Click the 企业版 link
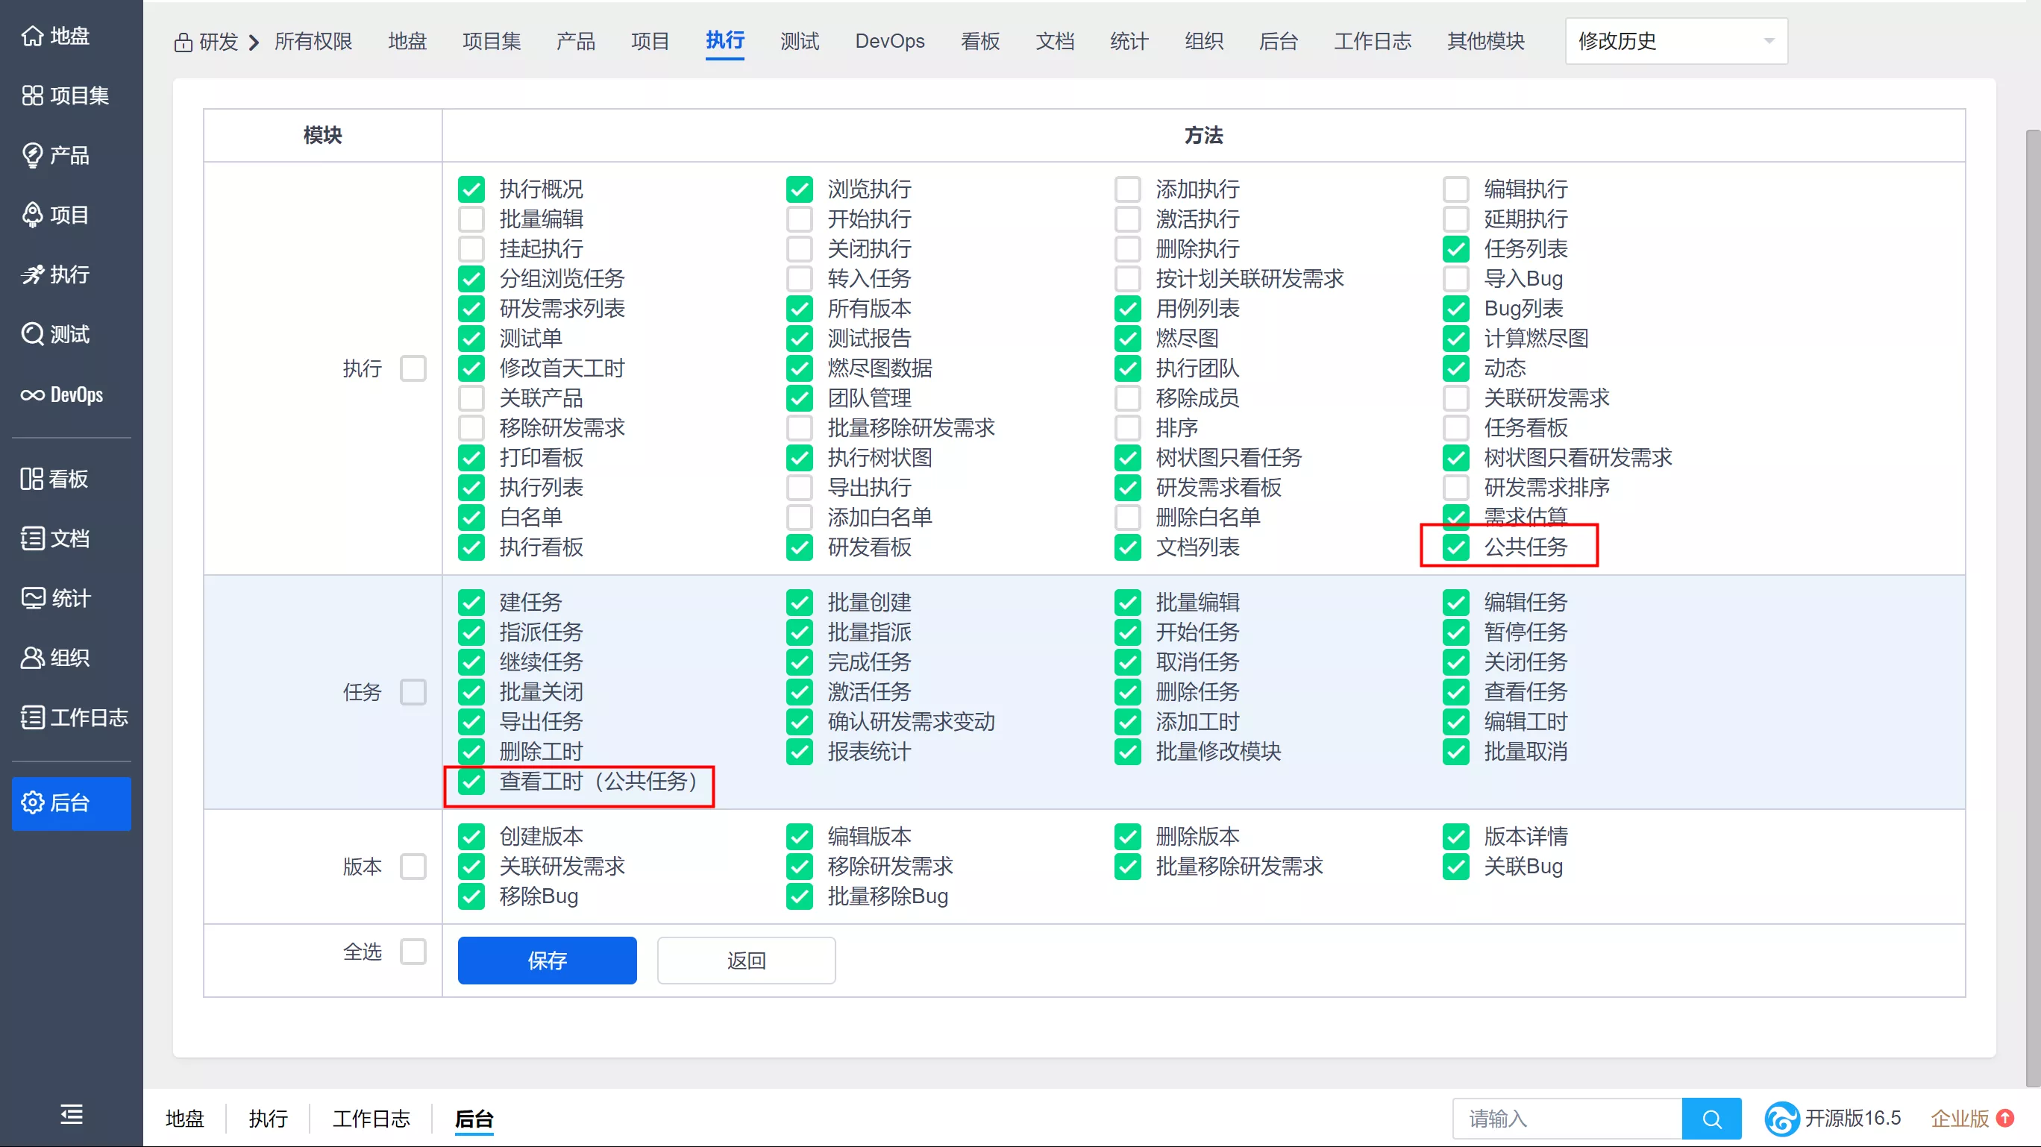This screenshot has width=2041, height=1147. point(1960,1119)
